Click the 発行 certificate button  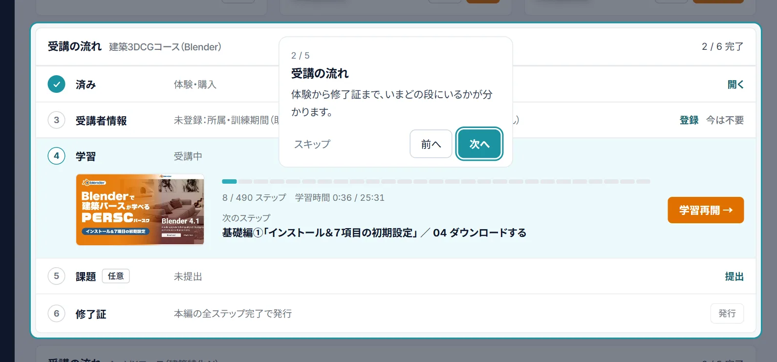point(727,314)
